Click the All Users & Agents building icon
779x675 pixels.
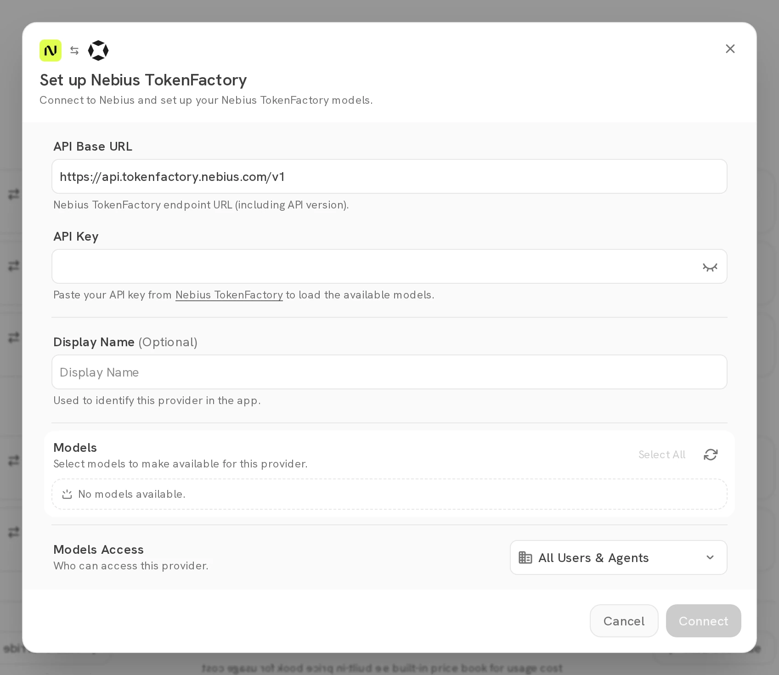point(525,557)
